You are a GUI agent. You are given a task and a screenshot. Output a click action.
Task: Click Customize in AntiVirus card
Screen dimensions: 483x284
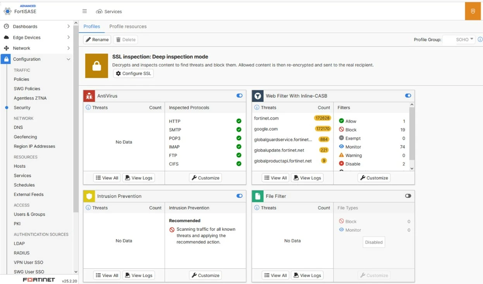[205, 178]
